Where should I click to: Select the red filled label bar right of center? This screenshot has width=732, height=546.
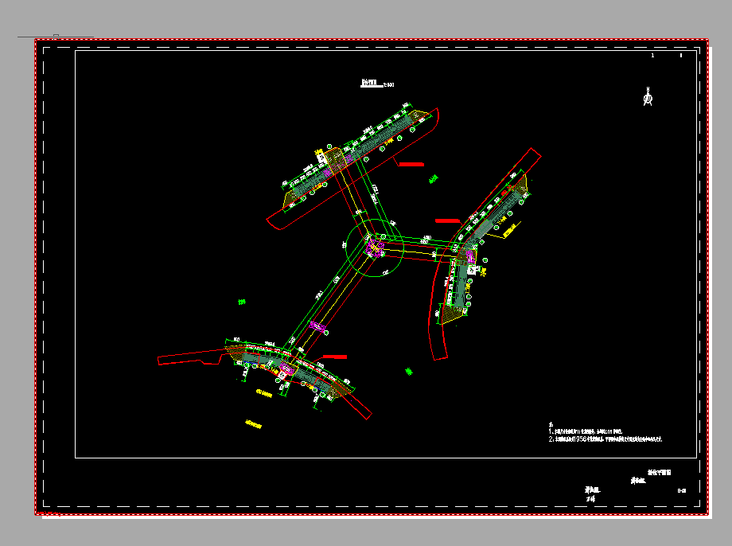[x=447, y=219]
